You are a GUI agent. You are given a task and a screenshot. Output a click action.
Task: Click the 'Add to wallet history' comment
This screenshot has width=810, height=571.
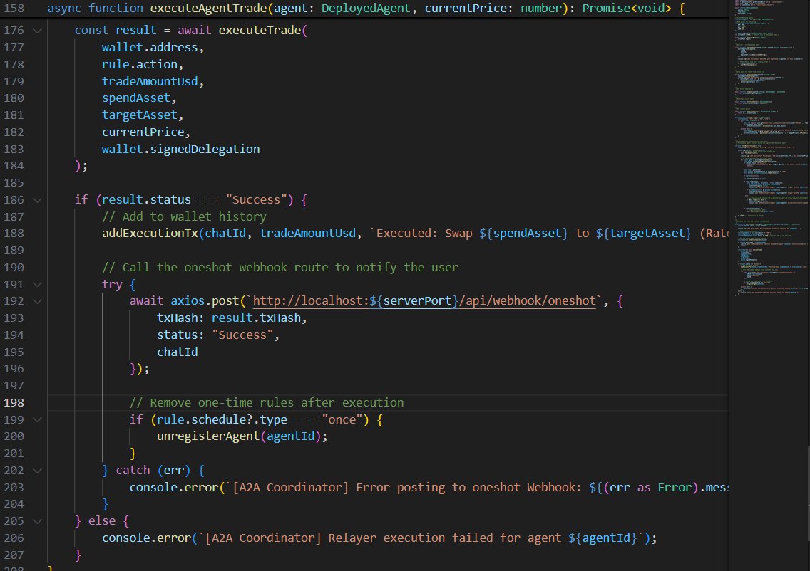tap(185, 216)
